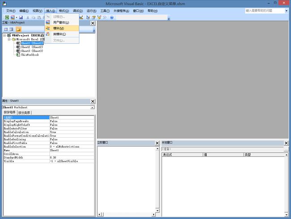Collapse the VBAProject root tree node
The width and height of the screenshot is (291, 219).
click(x=4, y=35)
